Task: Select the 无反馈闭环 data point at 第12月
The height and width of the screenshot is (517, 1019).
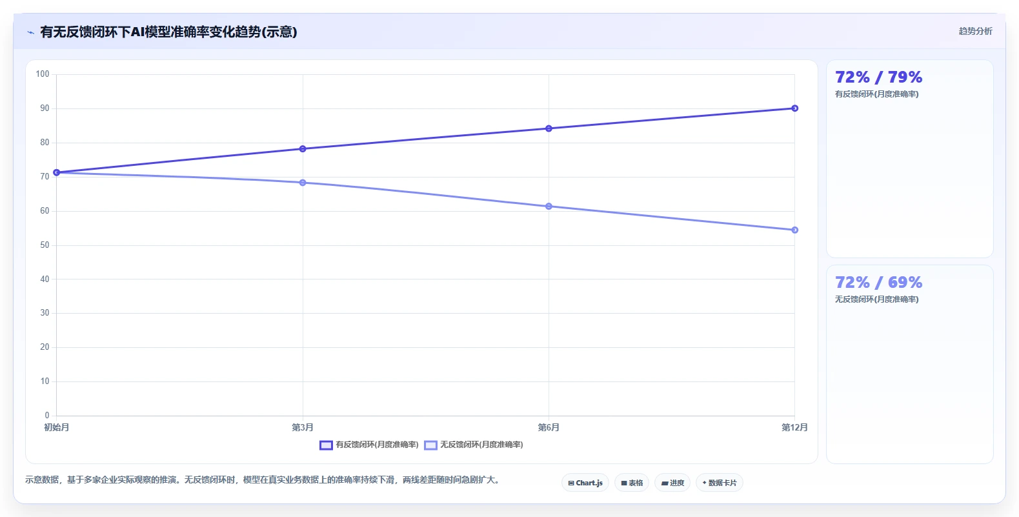Action: [794, 230]
